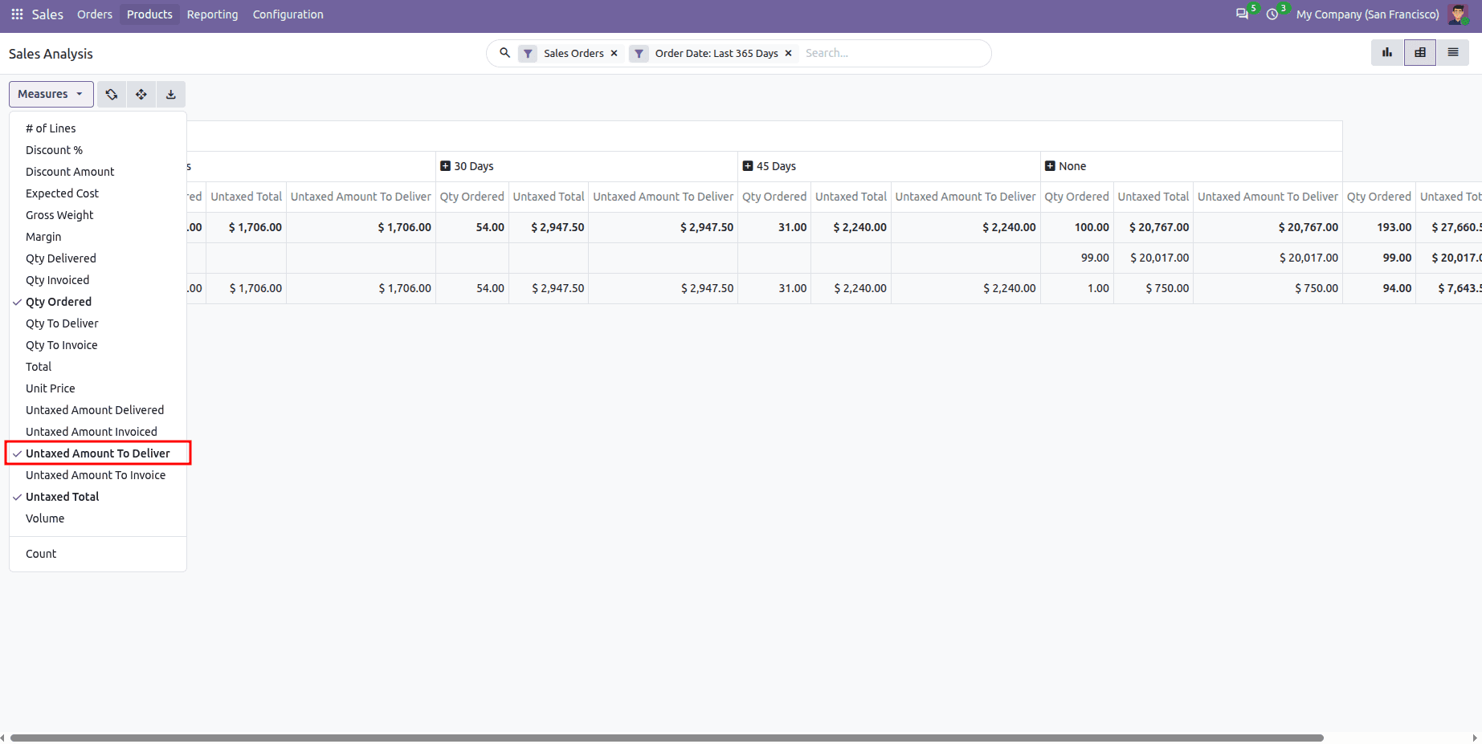Select Untaxed Amount Invoiced measure
The height and width of the screenshot is (744, 1482).
click(x=98, y=432)
